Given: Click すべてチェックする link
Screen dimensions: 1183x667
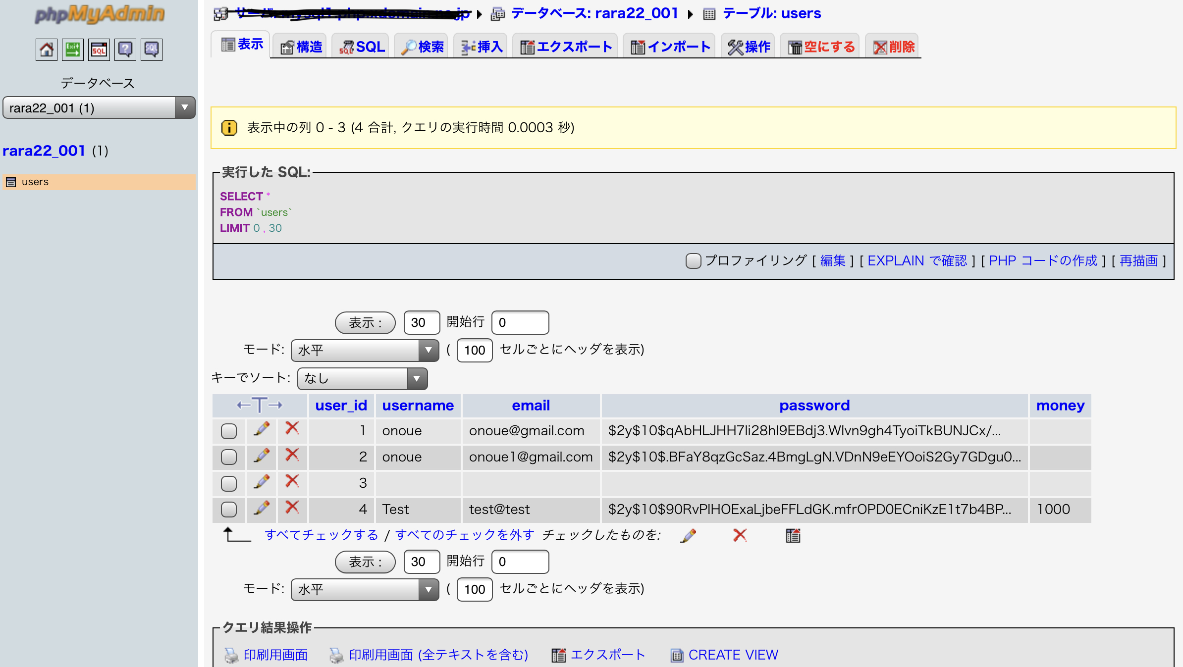Looking at the screenshot, I should [x=322, y=535].
